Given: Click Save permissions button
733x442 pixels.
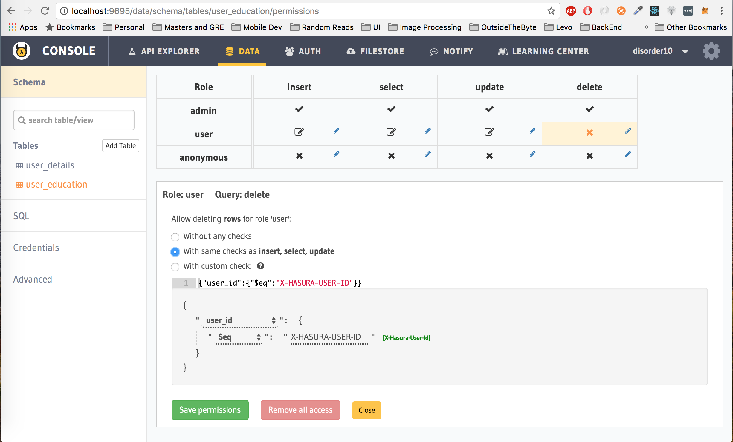Looking at the screenshot, I should tap(210, 410).
